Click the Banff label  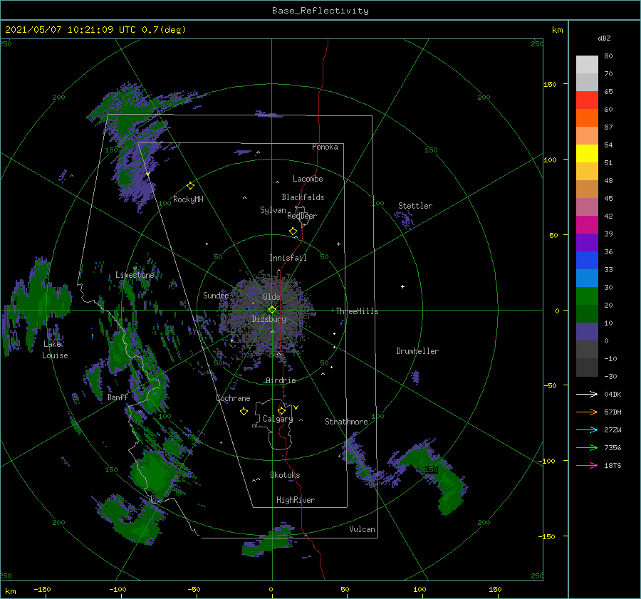[118, 397]
